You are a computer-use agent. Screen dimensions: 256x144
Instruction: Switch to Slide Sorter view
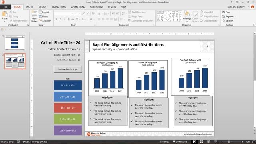point(202,142)
